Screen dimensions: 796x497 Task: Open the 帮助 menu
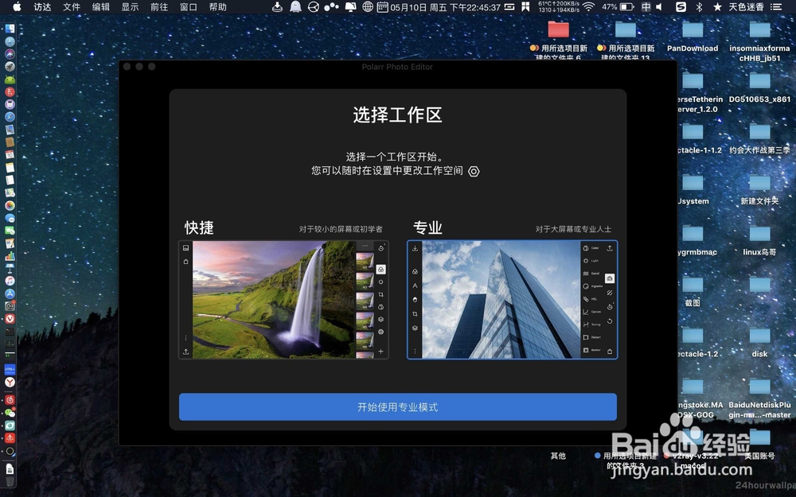click(x=218, y=6)
